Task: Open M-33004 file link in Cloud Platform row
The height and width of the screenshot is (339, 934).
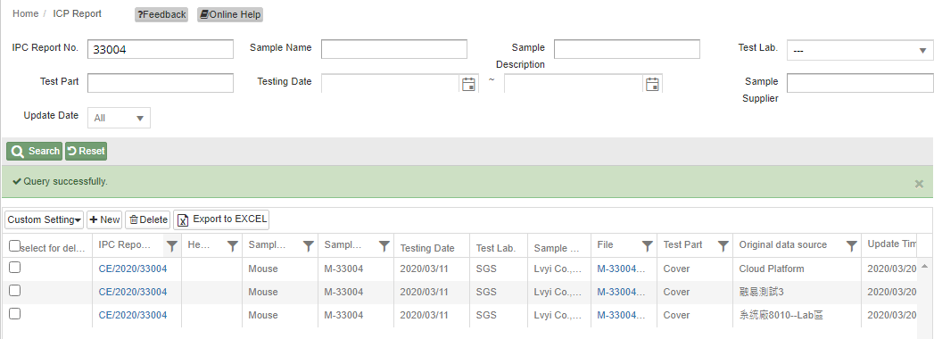Action: point(621,269)
